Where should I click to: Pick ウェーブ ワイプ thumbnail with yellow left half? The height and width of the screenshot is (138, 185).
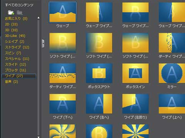99,12
